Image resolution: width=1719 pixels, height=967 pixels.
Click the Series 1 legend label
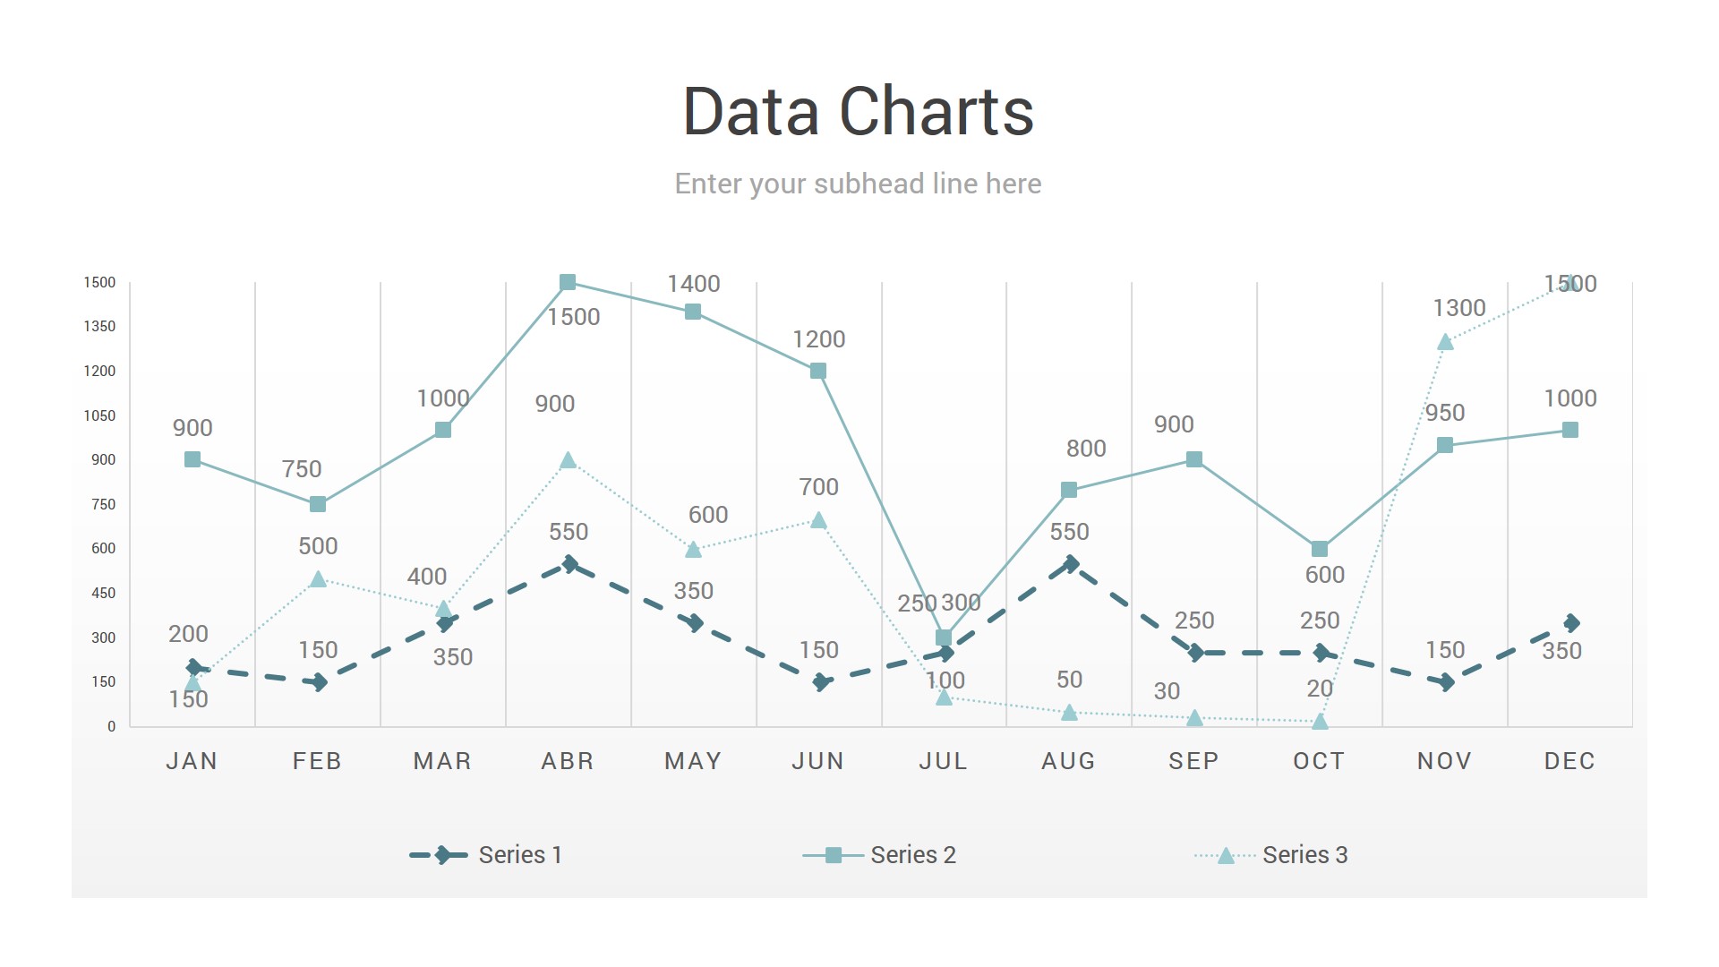(520, 855)
